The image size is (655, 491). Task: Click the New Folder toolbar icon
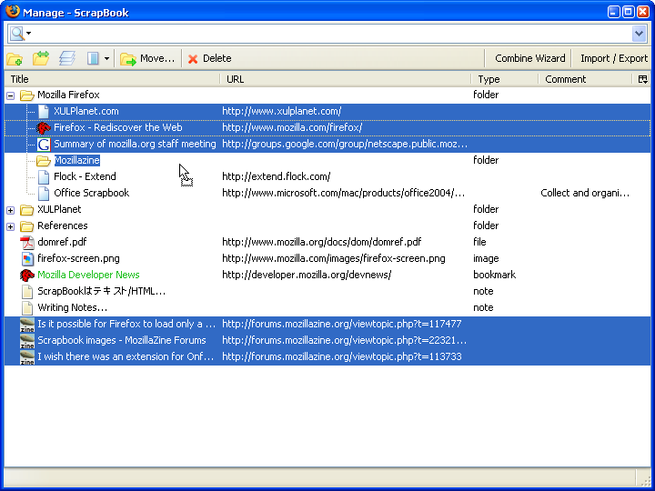[x=15, y=59]
